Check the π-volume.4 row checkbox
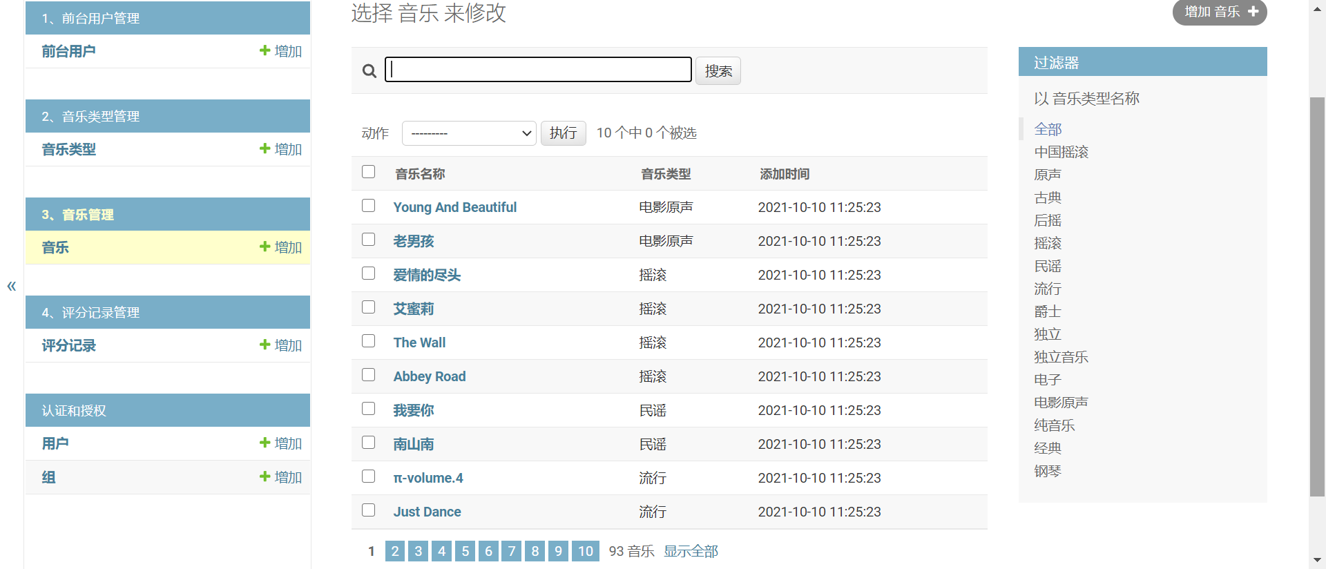 pyautogui.click(x=369, y=476)
